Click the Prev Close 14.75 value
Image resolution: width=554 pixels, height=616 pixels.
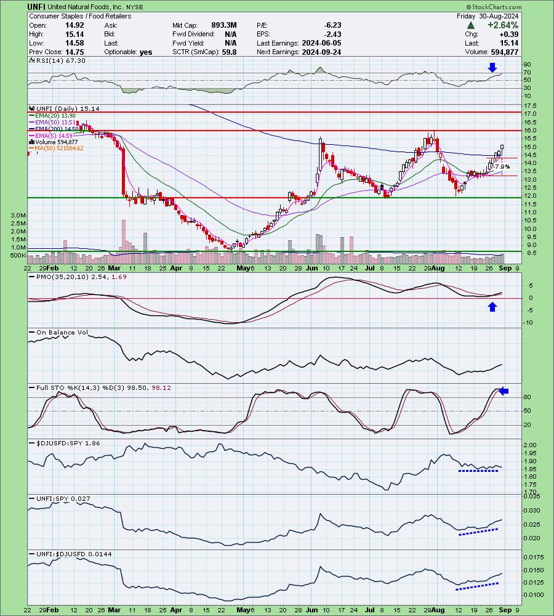click(74, 52)
